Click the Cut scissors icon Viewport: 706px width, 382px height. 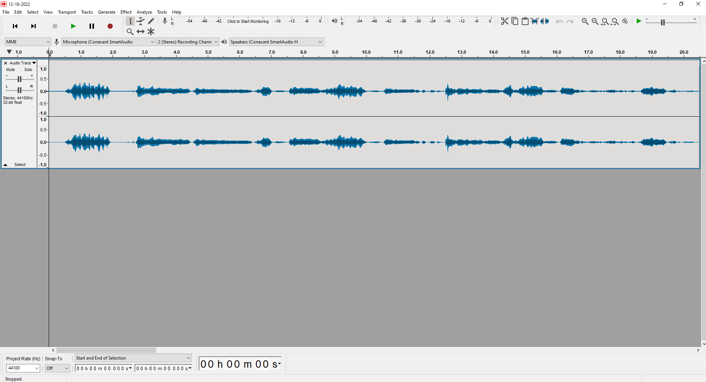point(504,21)
